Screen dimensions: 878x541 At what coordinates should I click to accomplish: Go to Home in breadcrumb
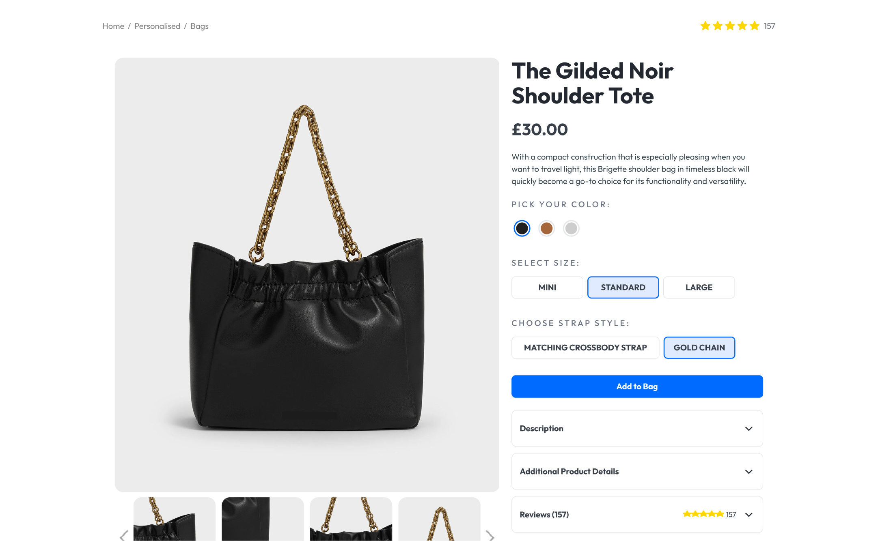[113, 26]
